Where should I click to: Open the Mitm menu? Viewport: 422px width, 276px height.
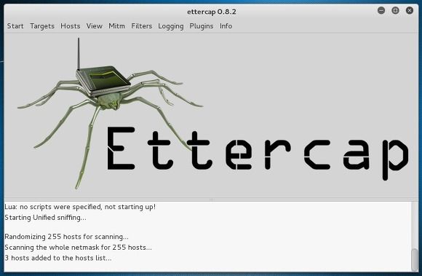click(x=116, y=26)
